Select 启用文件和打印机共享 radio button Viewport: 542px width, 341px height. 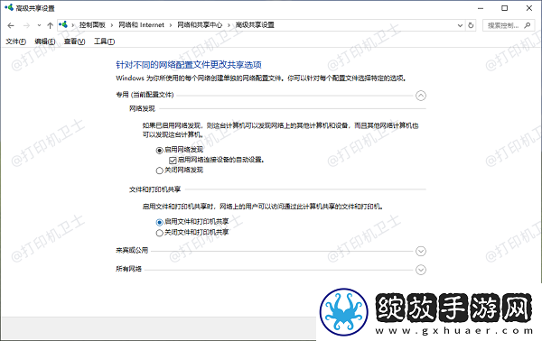[x=159, y=222]
